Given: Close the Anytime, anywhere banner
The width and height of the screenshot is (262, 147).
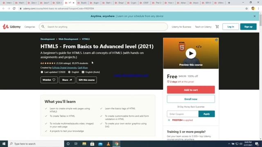Looking at the screenshot, I should click(x=255, y=16).
